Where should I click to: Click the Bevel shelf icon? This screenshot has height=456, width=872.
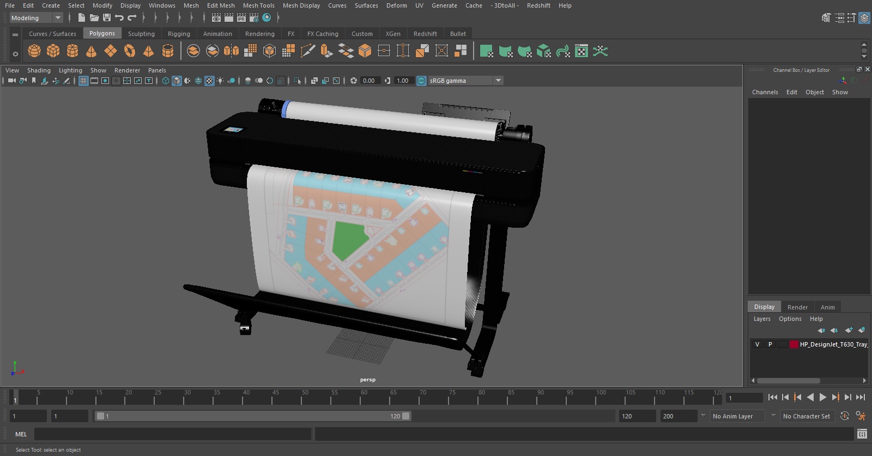pos(365,51)
